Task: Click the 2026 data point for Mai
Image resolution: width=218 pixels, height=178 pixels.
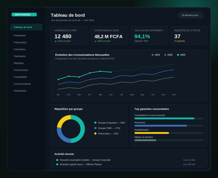Action: click(100, 71)
